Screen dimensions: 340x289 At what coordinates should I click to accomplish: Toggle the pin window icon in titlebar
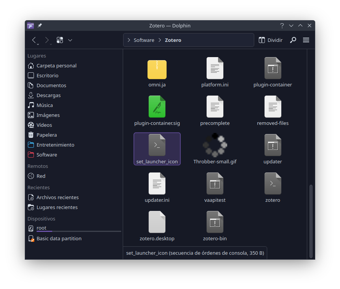click(x=40, y=26)
